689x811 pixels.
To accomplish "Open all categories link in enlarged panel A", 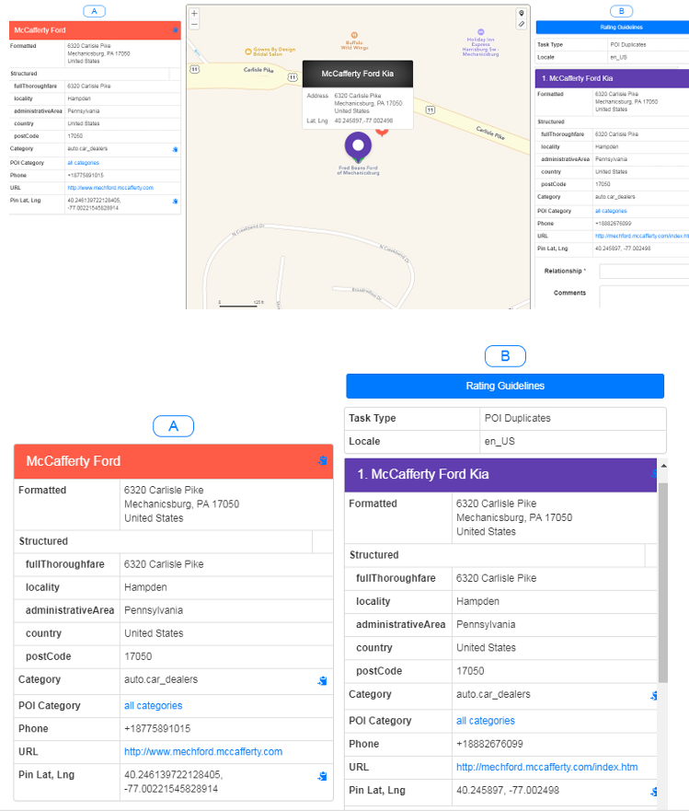I will pos(153,705).
